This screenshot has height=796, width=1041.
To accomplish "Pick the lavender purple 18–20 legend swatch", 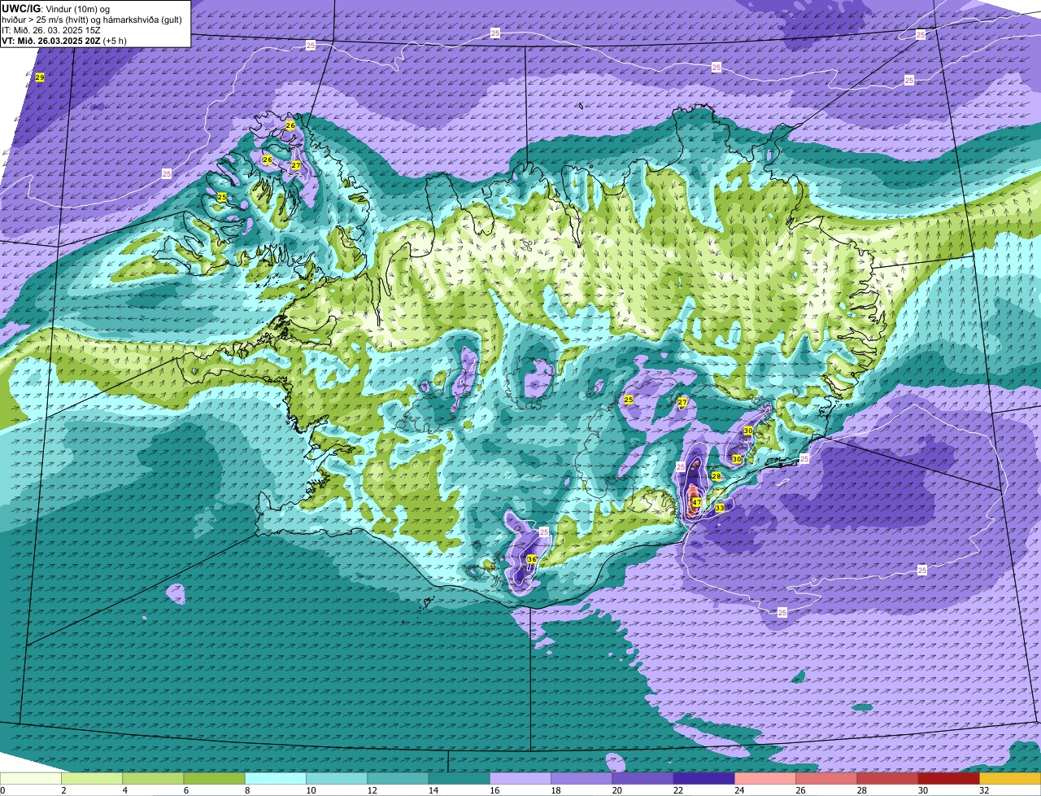I will point(581,778).
